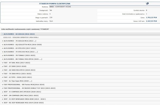Expand ALFA ROMEO 6V STELVIO (2017-2022)

coord(80,48)
